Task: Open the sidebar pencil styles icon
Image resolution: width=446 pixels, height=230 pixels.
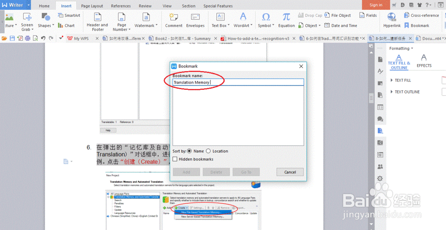Action: click(x=380, y=71)
